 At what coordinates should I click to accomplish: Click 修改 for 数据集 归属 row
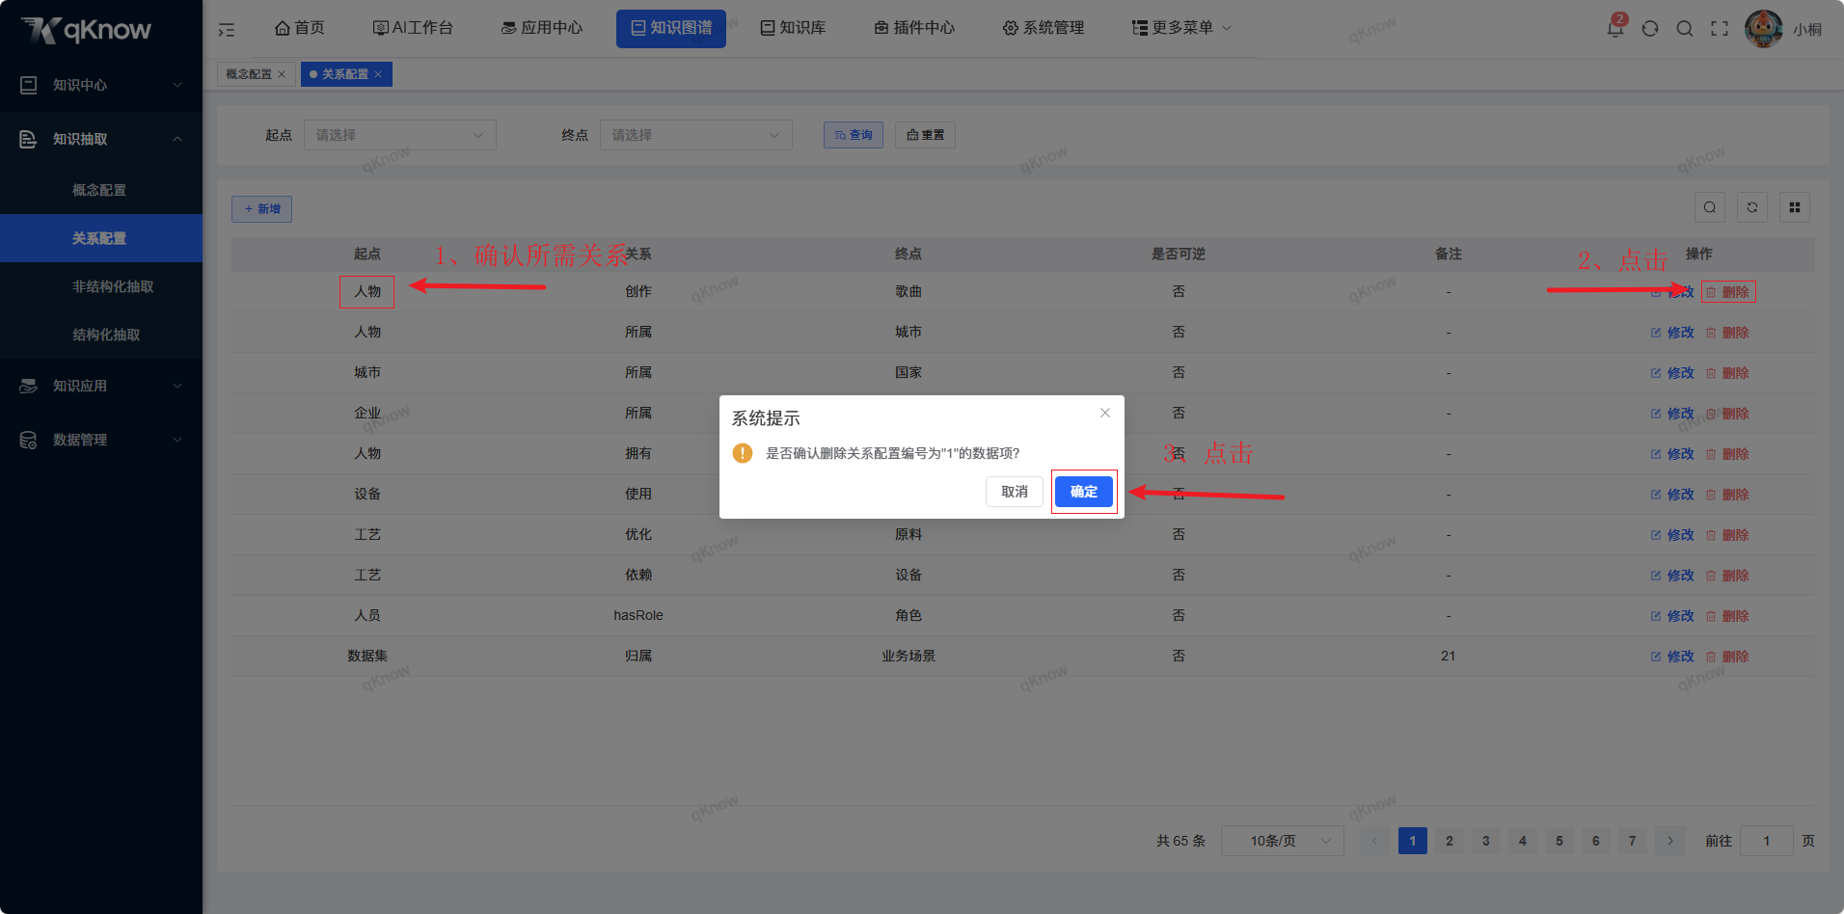[1672, 657]
